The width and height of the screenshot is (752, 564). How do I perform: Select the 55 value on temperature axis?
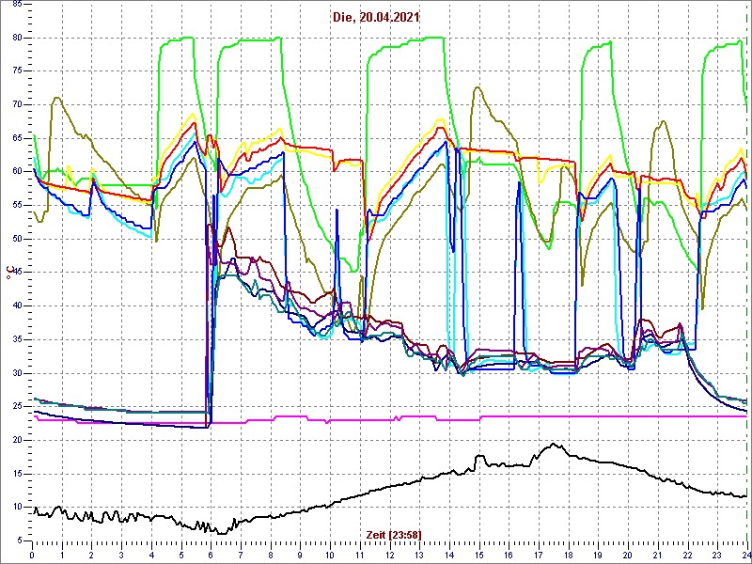(17, 205)
